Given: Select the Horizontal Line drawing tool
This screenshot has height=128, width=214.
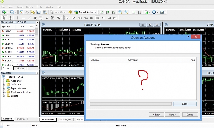Looking at the screenshot, I should pyautogui.click(x=23, y=18).
